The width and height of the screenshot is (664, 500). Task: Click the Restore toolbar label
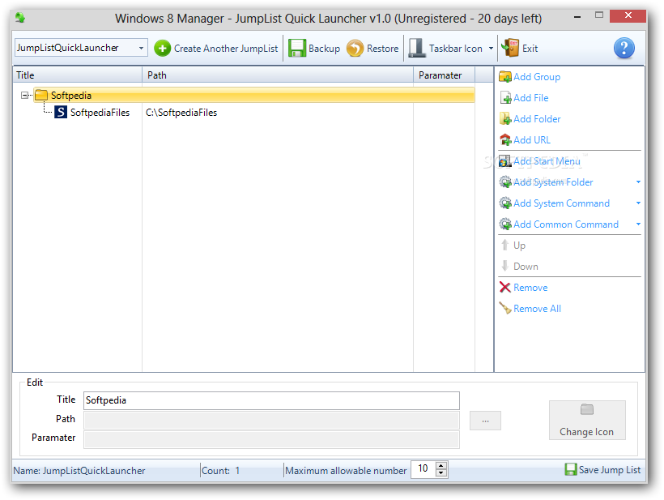click(x=383, y=49)
